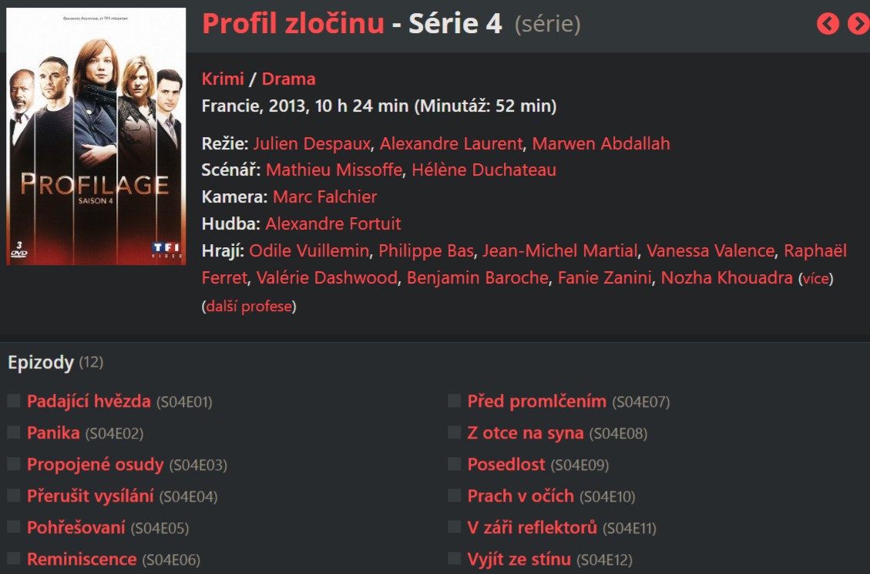The image size is (870, 574).
Task: Go to previous series with left arrow icon
Action: pos(828,24)
